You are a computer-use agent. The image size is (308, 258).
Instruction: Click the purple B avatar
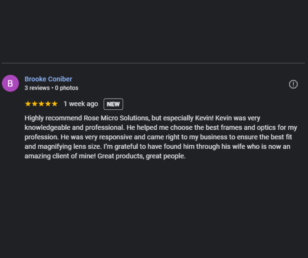point(10,83)
